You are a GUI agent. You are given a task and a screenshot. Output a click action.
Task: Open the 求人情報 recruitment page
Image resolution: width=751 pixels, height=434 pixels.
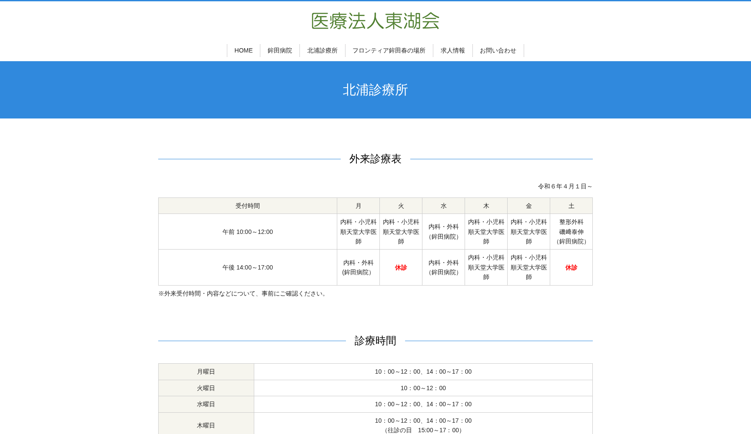(x=452, y=50)
